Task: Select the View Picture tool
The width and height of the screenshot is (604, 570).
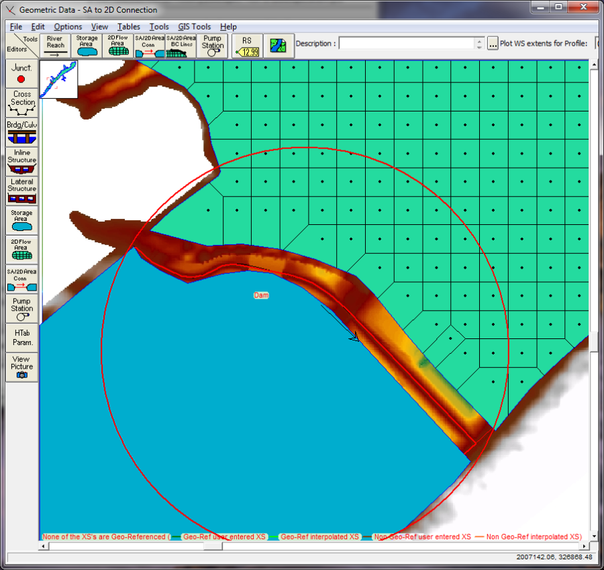Action: coord(21,365)
